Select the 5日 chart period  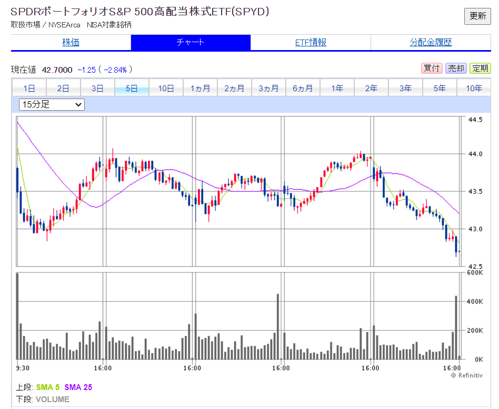coord(132,88)
